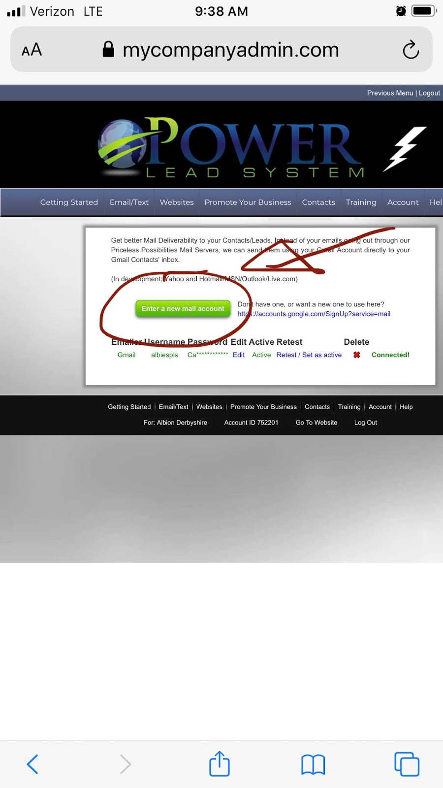Click footer Help link
This screenshot has height=788, width=443.
[x=406, y=407]
